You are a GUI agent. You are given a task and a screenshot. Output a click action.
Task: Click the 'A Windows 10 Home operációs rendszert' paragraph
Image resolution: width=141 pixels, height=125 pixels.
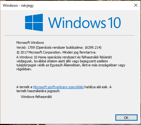(x=71, y=63)
